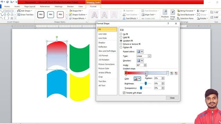This screenshot has height=124, width=221.
Task: Open gradient Direction dropdown
Action: [140, 61]
